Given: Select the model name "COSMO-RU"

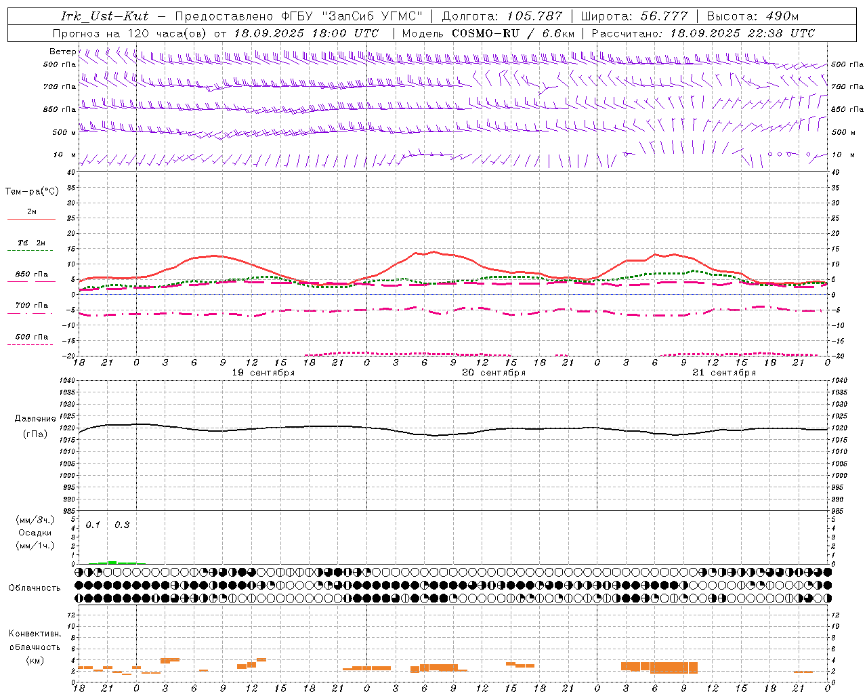Looking at the screenshot, I should 486,33.
